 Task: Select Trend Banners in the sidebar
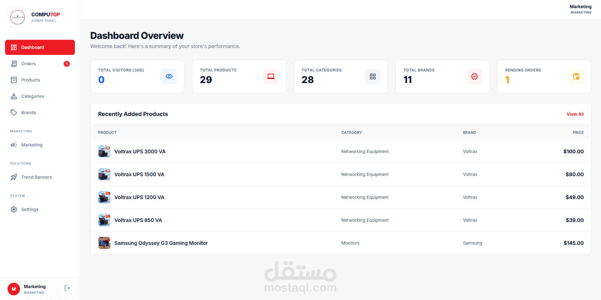40,177
